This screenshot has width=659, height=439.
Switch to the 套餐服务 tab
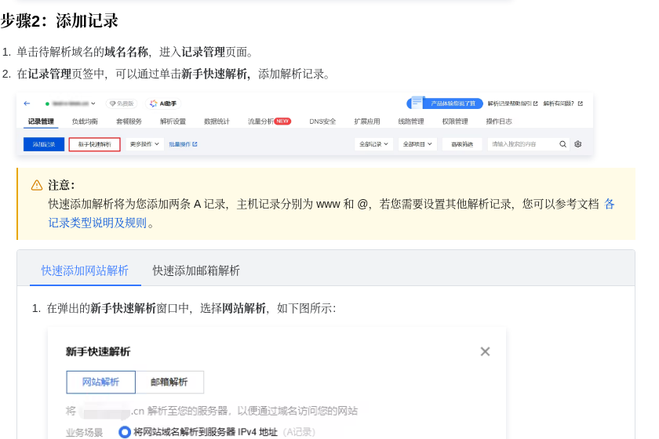129,122
